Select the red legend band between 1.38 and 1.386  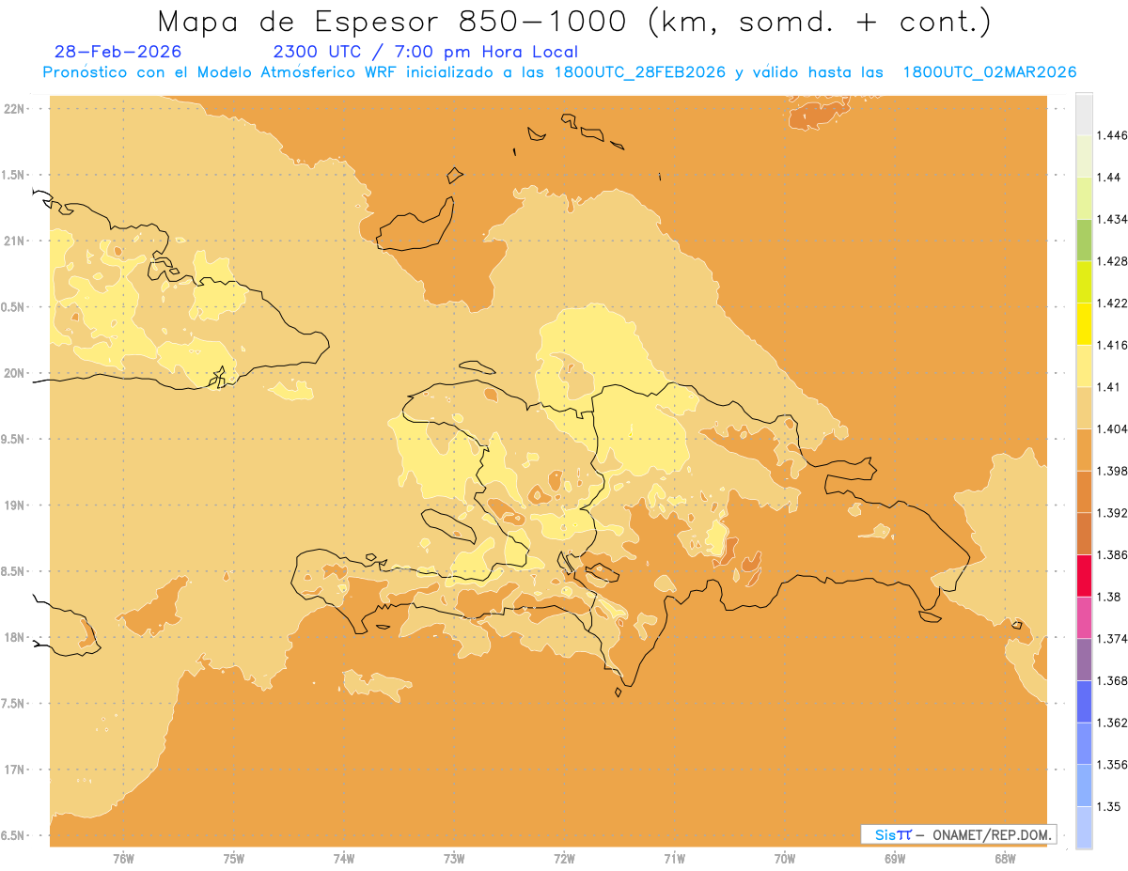click(x=1084, y=576)
